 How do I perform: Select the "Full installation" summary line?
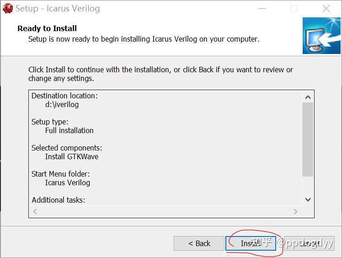tap(69, 130)
